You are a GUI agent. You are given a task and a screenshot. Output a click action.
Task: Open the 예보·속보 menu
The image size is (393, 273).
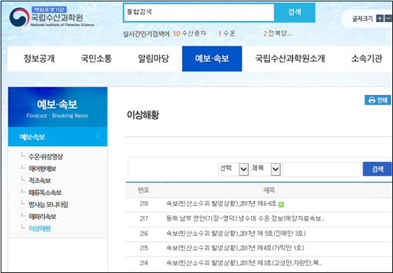point(212,59)
